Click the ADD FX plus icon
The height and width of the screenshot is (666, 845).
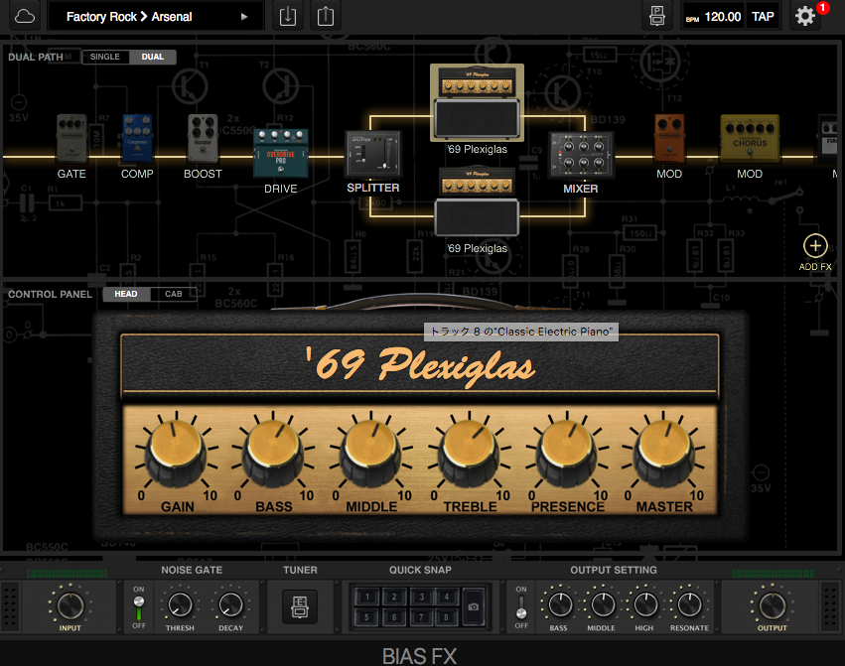(x=815, y=246)
